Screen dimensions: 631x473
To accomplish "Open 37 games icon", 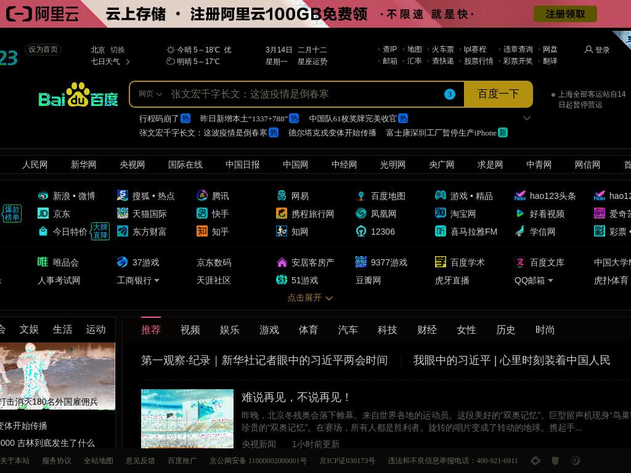I will pyautogui.click(x=123, y=262).
